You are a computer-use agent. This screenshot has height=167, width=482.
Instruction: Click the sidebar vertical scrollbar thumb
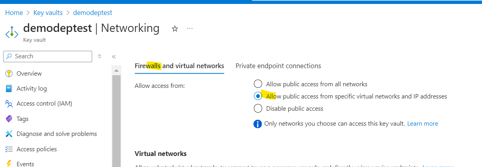(x=116, y=121)
